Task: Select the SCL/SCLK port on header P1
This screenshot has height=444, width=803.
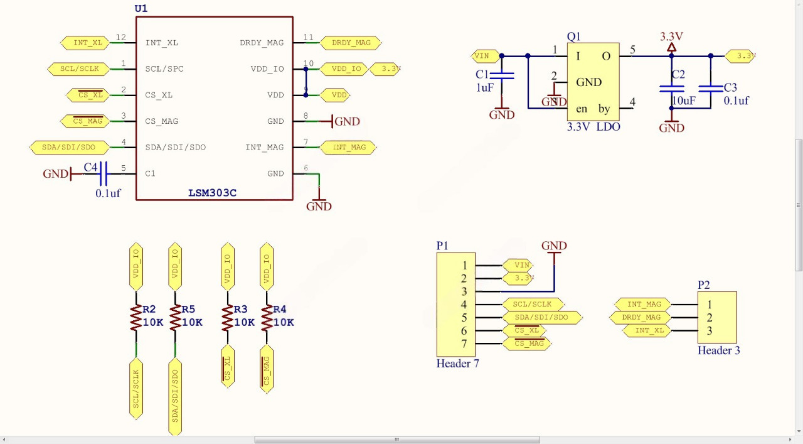Action: 532,305
